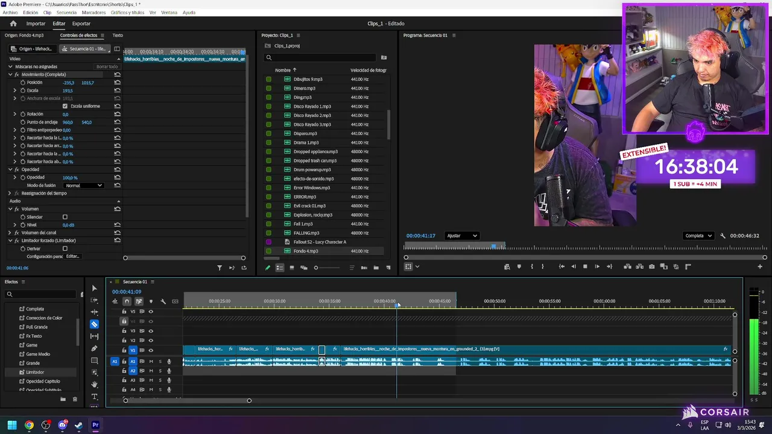Viewport: 772px width, 434px height.
Task: Mute audio track A1
Action: [151, 362]
